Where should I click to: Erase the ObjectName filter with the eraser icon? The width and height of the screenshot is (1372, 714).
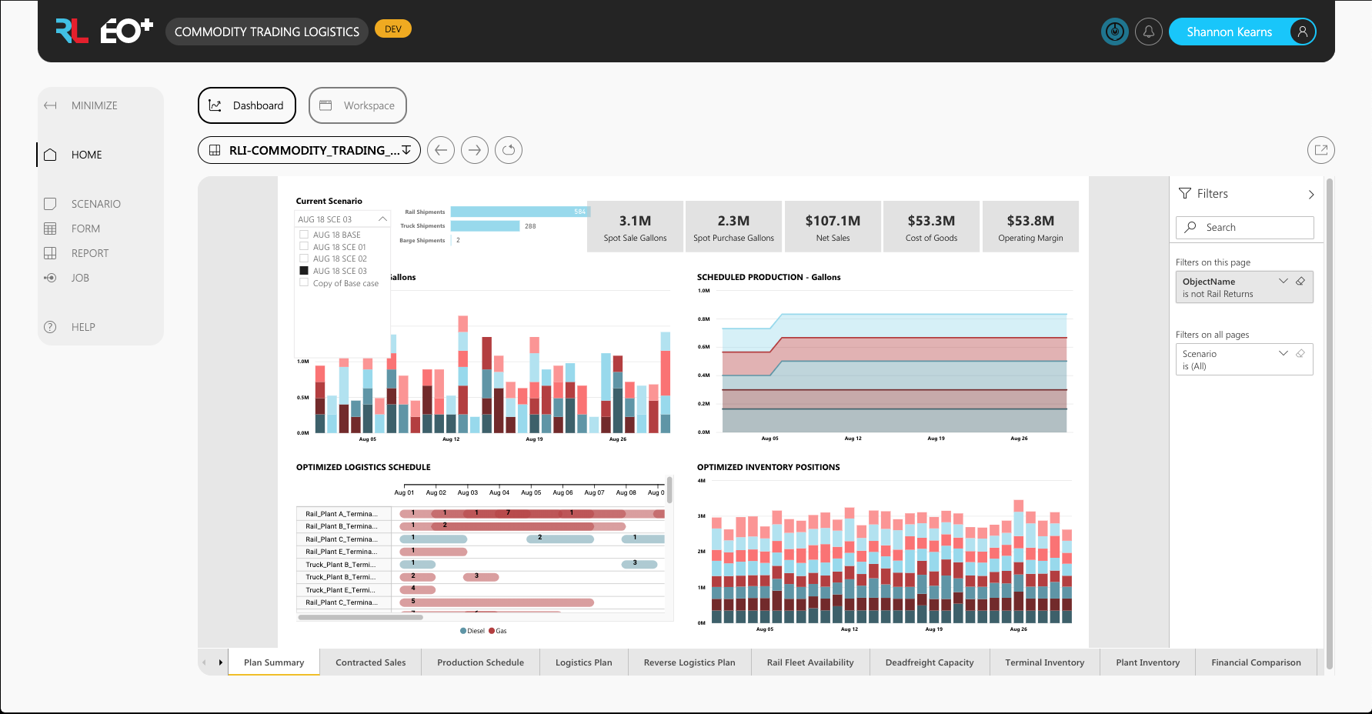1300,281
